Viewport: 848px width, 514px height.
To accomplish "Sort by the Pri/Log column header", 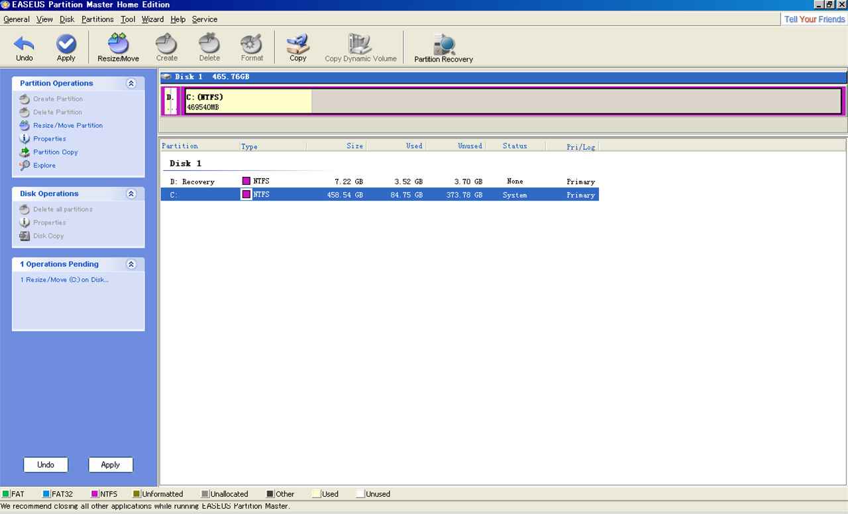I will coord(571,146).
